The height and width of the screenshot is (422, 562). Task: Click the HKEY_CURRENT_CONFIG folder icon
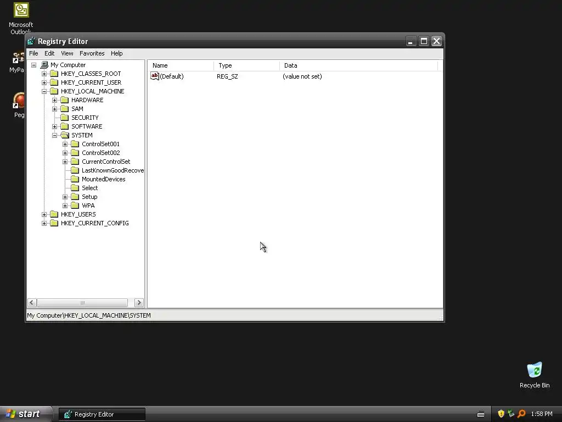pyautogui.click(x=54, y=223)
